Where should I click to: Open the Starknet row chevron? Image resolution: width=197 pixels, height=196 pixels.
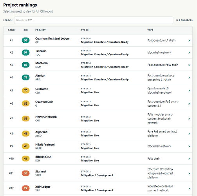click(x=189, y=174)
